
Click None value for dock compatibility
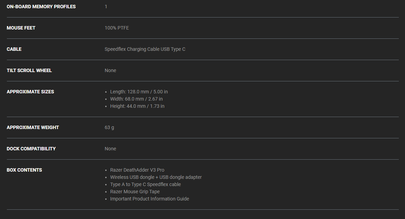(110, 149)
